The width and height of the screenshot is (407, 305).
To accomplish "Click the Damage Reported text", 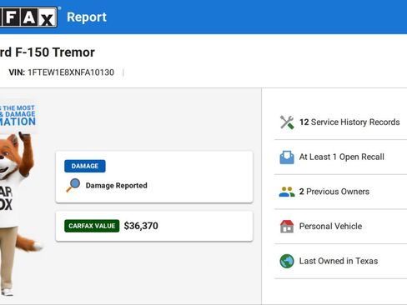I will (x=117, y=186).
